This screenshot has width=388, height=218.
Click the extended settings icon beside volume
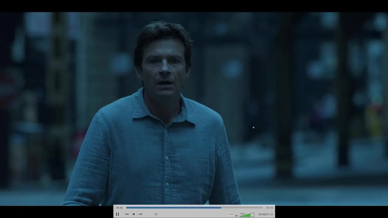click(x=231, y=214)
